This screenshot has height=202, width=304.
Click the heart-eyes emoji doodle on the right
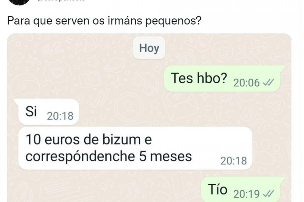pos(221,51)
